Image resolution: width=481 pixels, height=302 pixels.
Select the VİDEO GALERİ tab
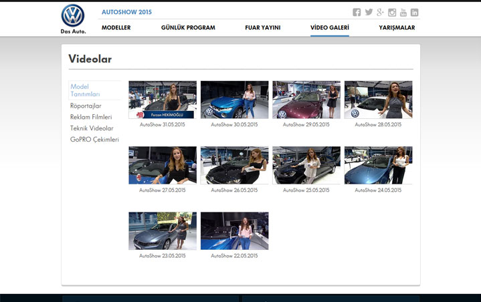pyautogui.click(x=329, y=27)
